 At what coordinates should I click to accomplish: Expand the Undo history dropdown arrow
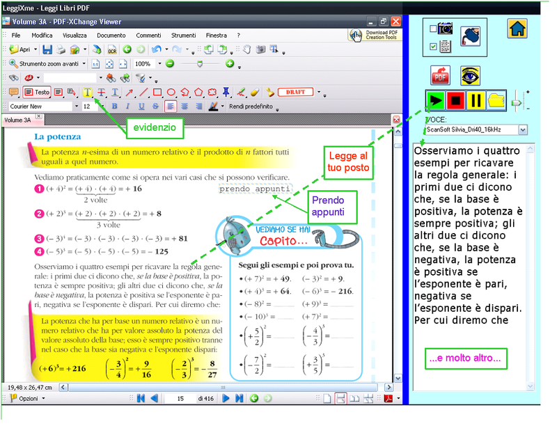click(166, 49)
